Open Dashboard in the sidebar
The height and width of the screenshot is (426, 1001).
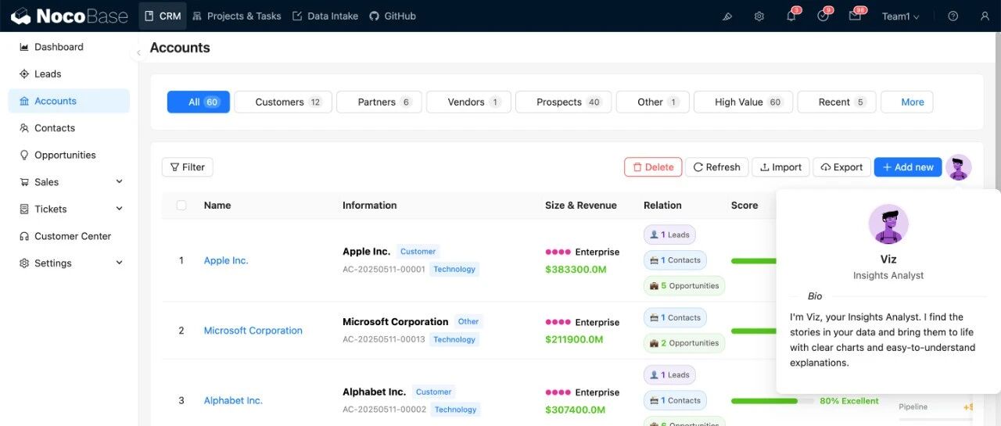69,47
